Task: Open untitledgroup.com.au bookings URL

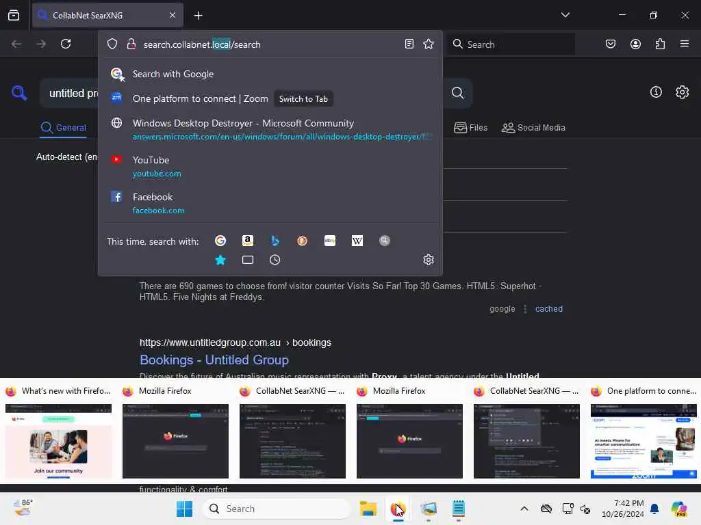Action: tap(235, 342)
